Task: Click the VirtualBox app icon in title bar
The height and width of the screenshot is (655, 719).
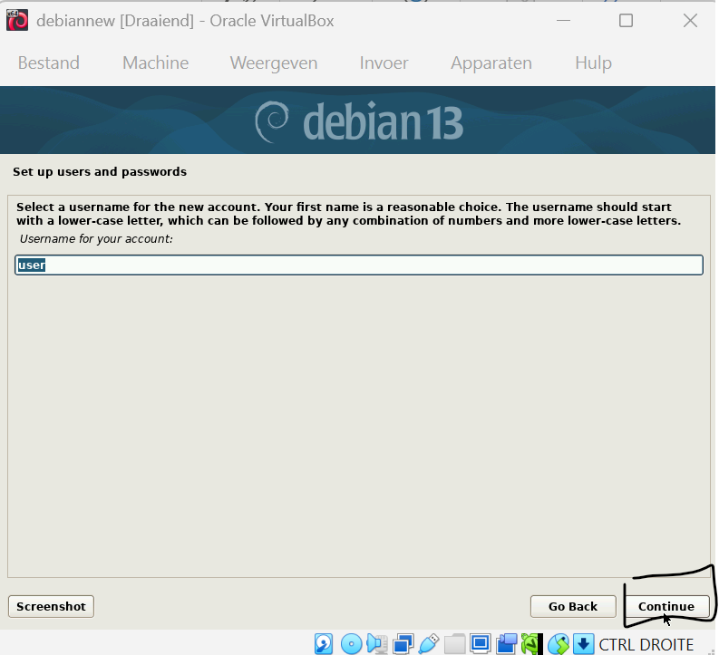Action: (x=17, y=21)
